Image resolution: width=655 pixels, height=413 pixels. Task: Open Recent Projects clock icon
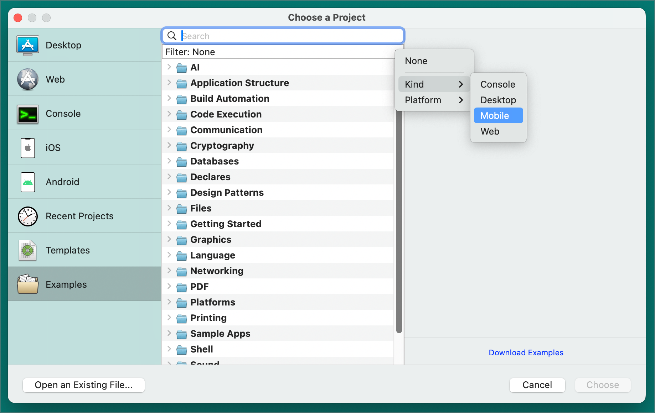click(x=28, y=216)
